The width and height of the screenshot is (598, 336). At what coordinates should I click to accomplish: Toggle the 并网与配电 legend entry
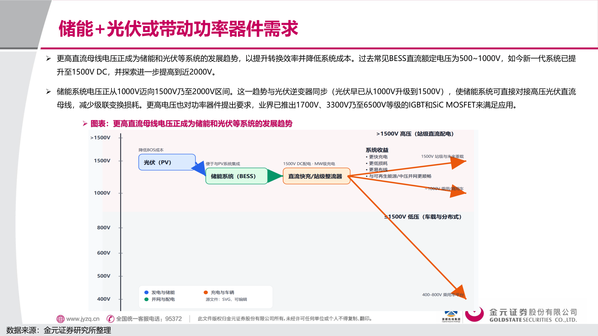point(163,300)
